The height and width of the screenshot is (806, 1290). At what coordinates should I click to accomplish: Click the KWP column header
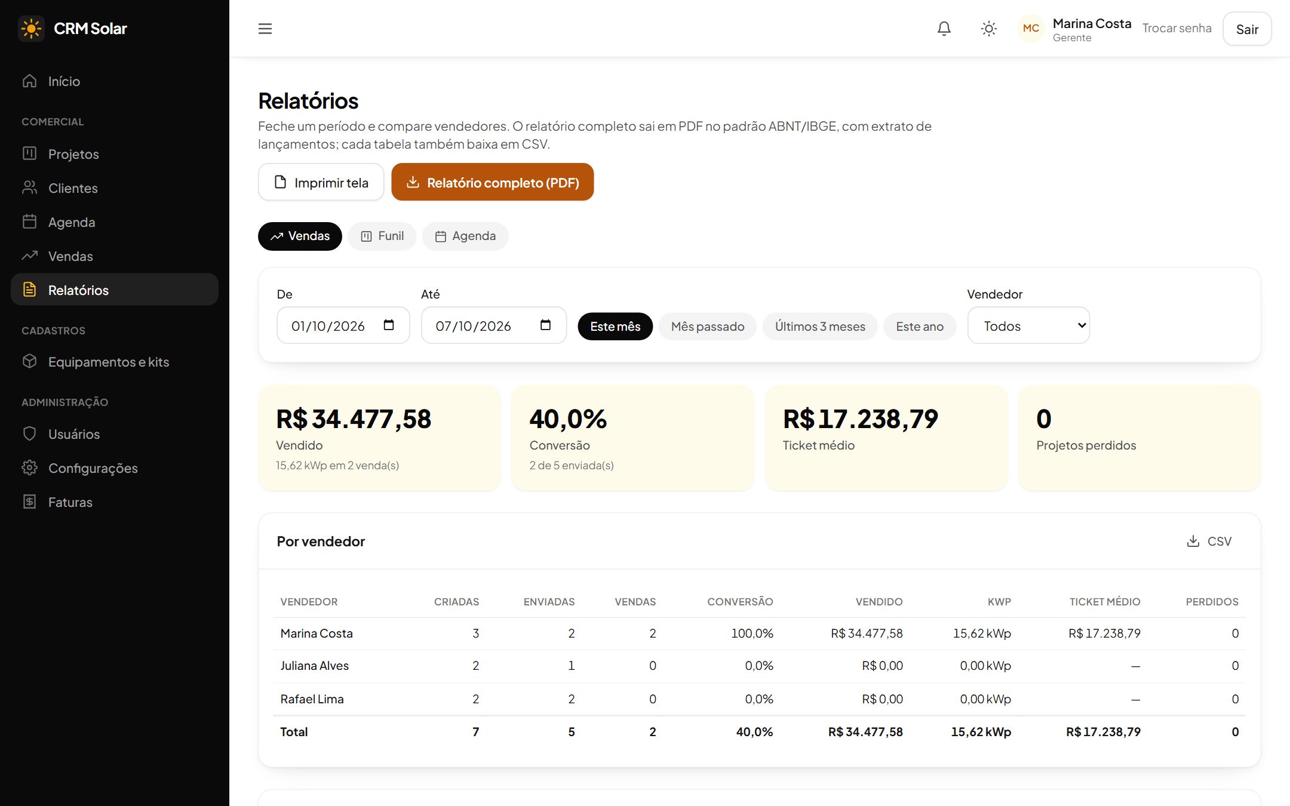point(999,602)
